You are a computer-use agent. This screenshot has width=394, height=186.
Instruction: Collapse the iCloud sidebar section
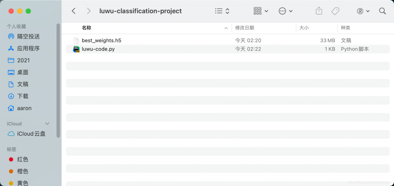pos(47,124)
